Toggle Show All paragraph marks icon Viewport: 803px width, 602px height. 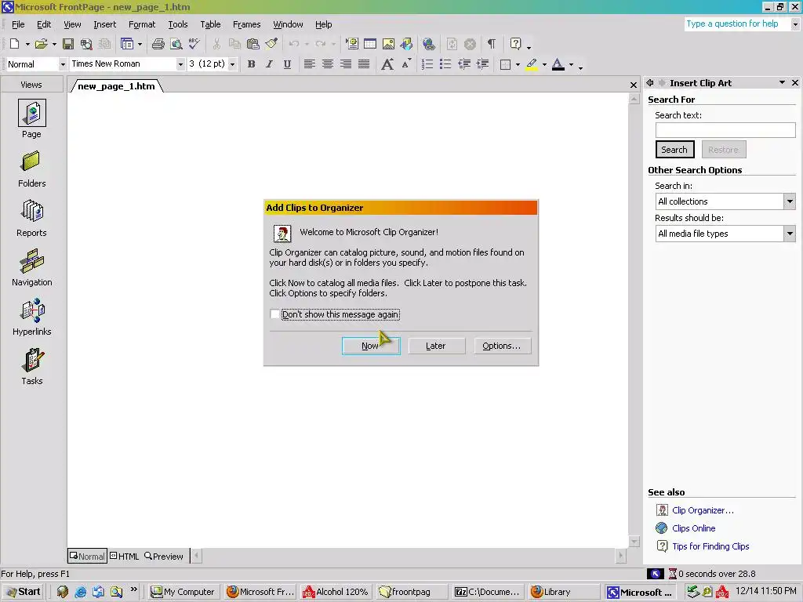491,44
